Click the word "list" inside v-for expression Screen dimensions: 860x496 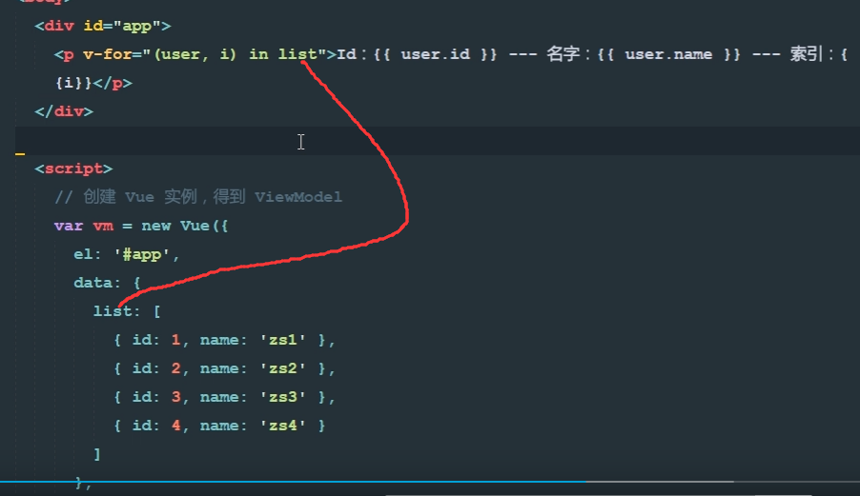tap(297, 54)
